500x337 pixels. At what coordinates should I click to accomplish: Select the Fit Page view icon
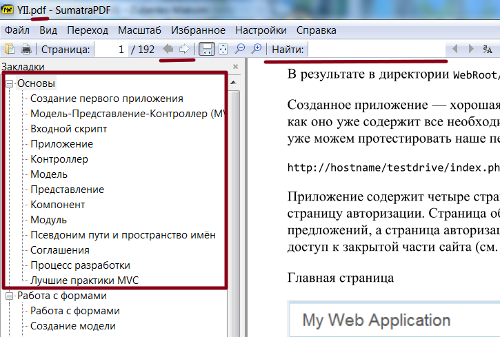tap(223, 49)
